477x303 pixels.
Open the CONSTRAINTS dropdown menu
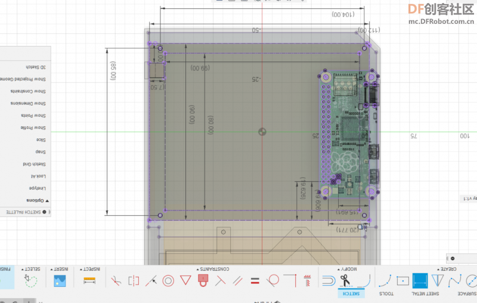click(x=213, y=269)
